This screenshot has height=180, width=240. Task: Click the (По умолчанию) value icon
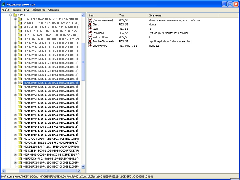click(x=90, y=20)
